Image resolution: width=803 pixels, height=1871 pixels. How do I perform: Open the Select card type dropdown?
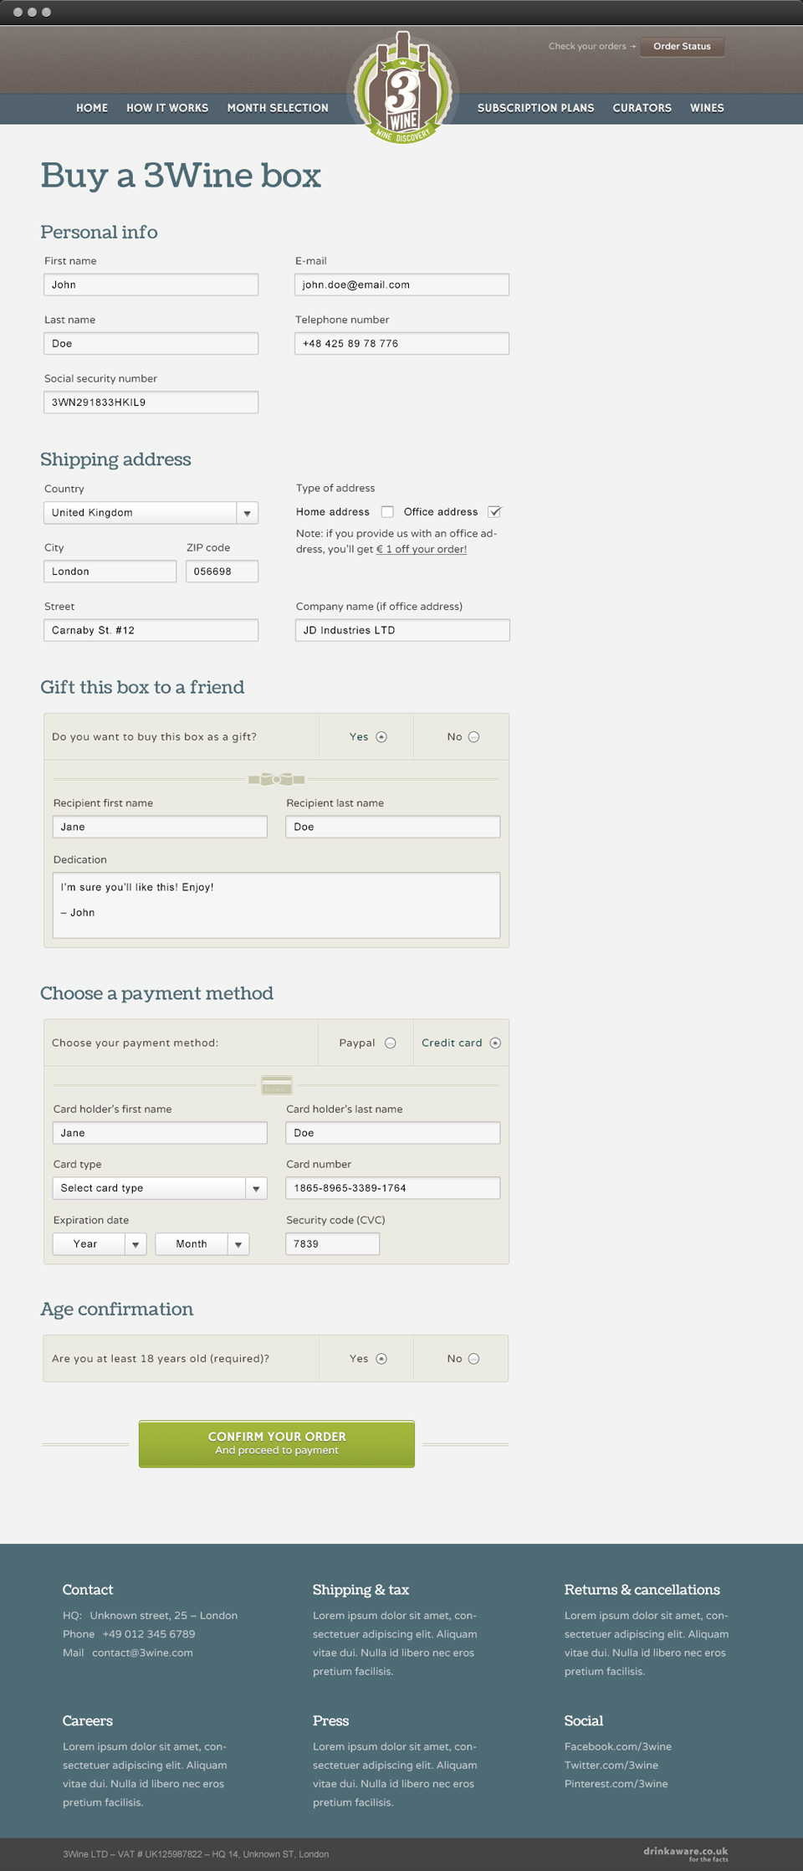pyautogui.click(x=160, y=1188)
